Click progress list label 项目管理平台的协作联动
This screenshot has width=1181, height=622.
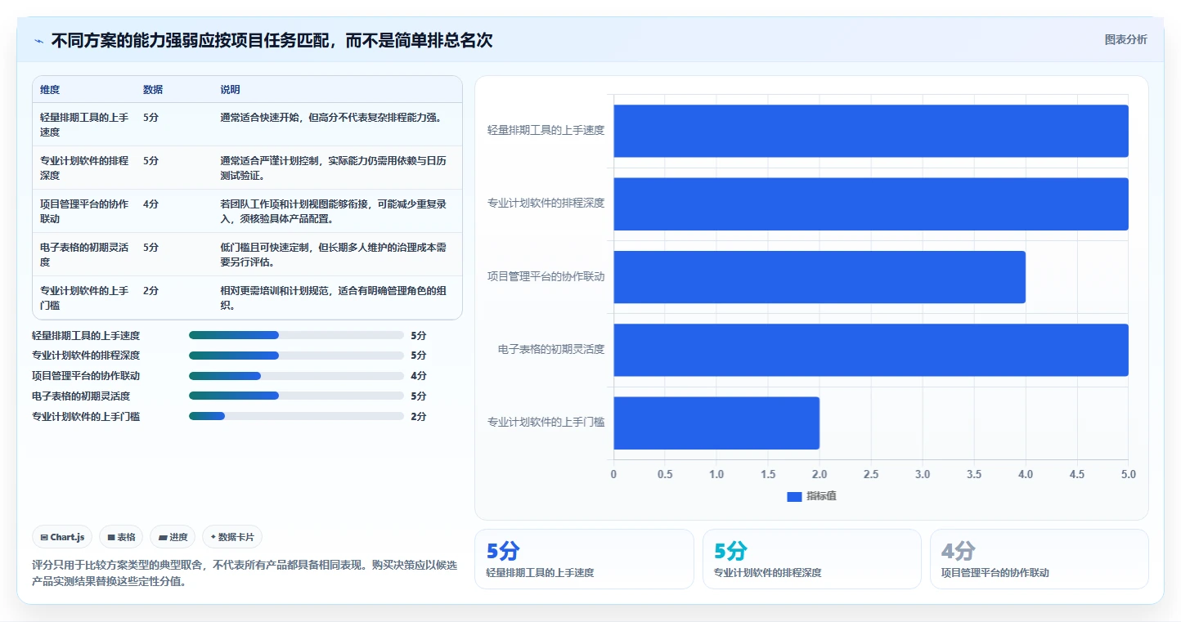point(86,376)
